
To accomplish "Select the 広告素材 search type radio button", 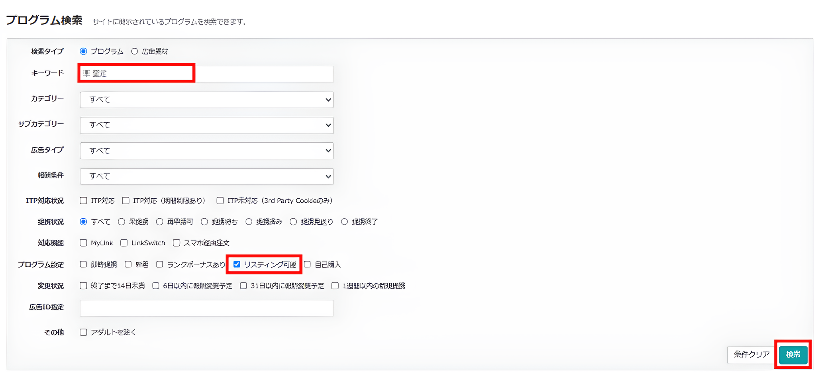I will click(x=135, y=51).
